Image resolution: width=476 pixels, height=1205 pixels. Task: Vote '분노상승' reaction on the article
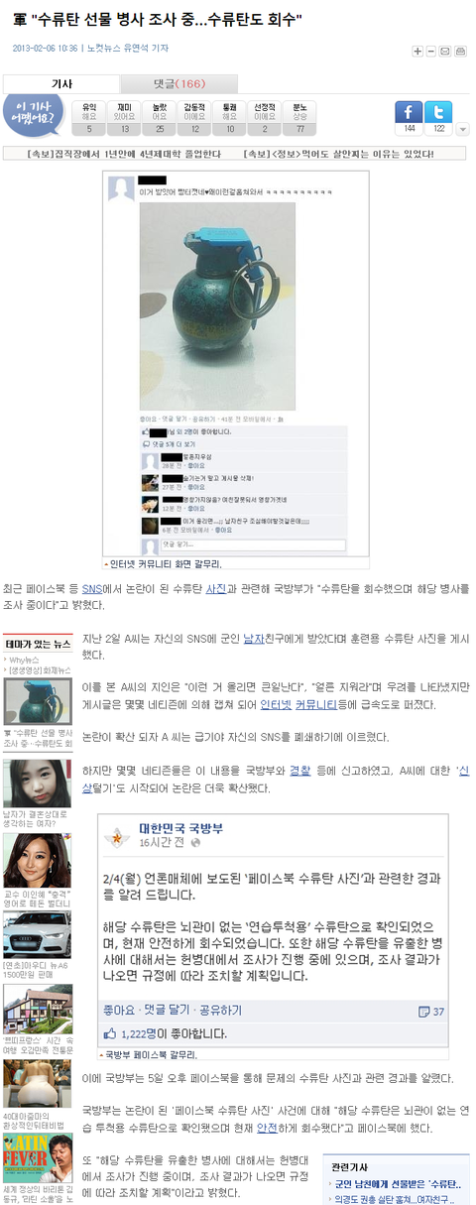pos(299,118)
